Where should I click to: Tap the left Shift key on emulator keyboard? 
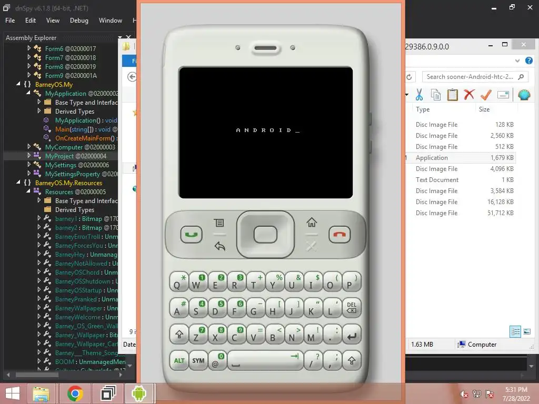click(x=179, y=334)
